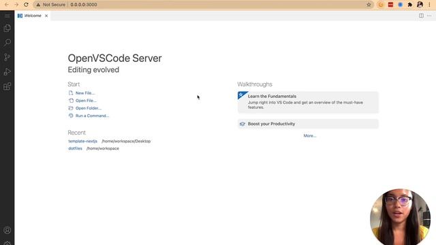The width and height of the screenshot is (436, 245).
Task: Click the More... walkthroughs link
Action: click(310, 135)
